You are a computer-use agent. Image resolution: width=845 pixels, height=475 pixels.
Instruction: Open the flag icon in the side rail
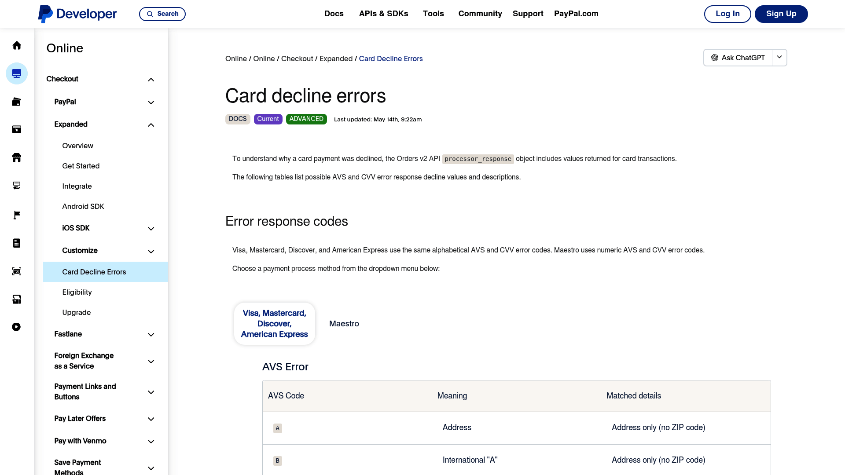(x=17, y=215)
